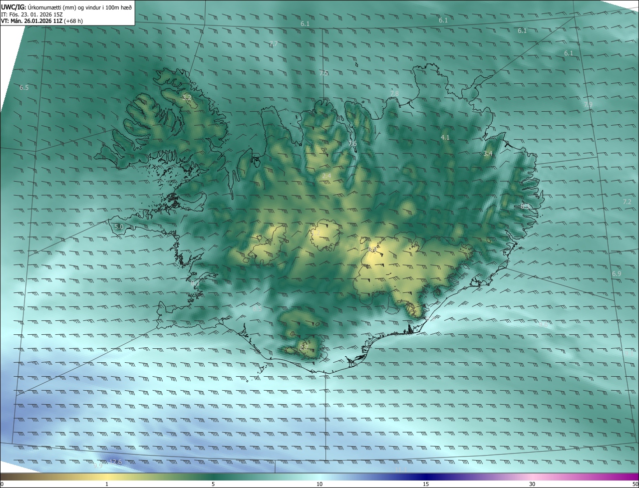The width and height of the screenshot is (639, 488).
Task: Click the map value 6.5
Action: pyautogui.click(x=24, y=88)
